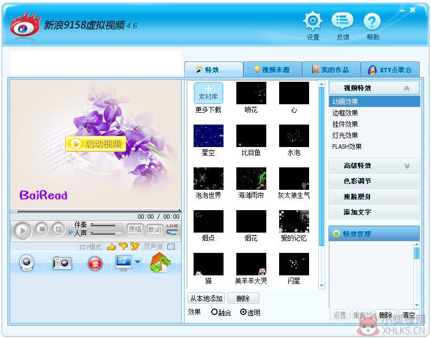This screenshot has width=431, height=339.
Task: Click the 从本地添加 button
Action: (206, 298)
